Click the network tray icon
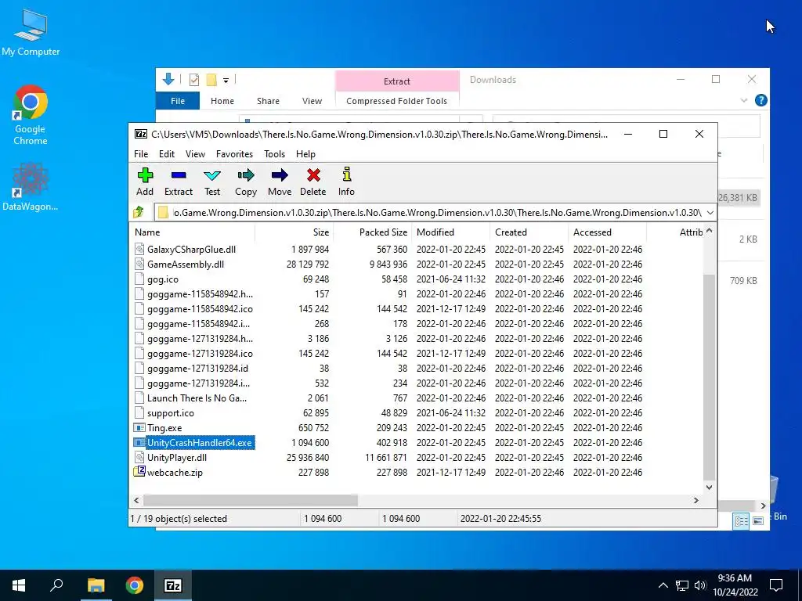 pos(682,585)
